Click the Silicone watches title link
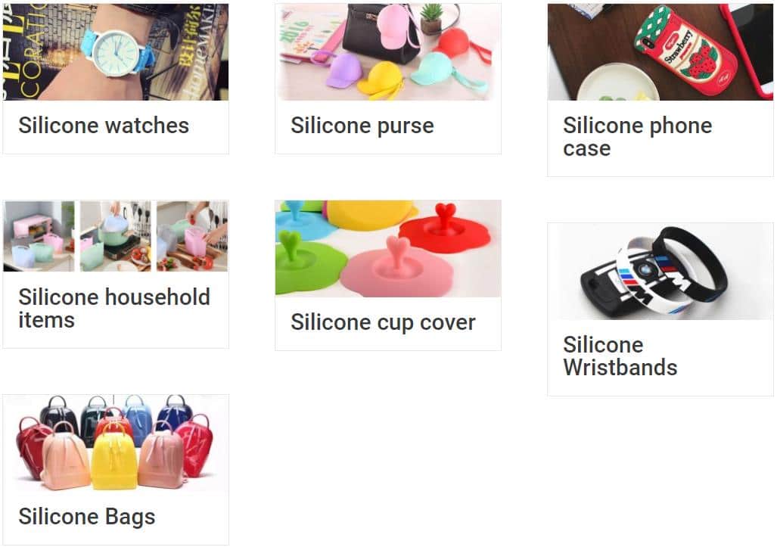The image size is (777, 547). click(104, 126)
